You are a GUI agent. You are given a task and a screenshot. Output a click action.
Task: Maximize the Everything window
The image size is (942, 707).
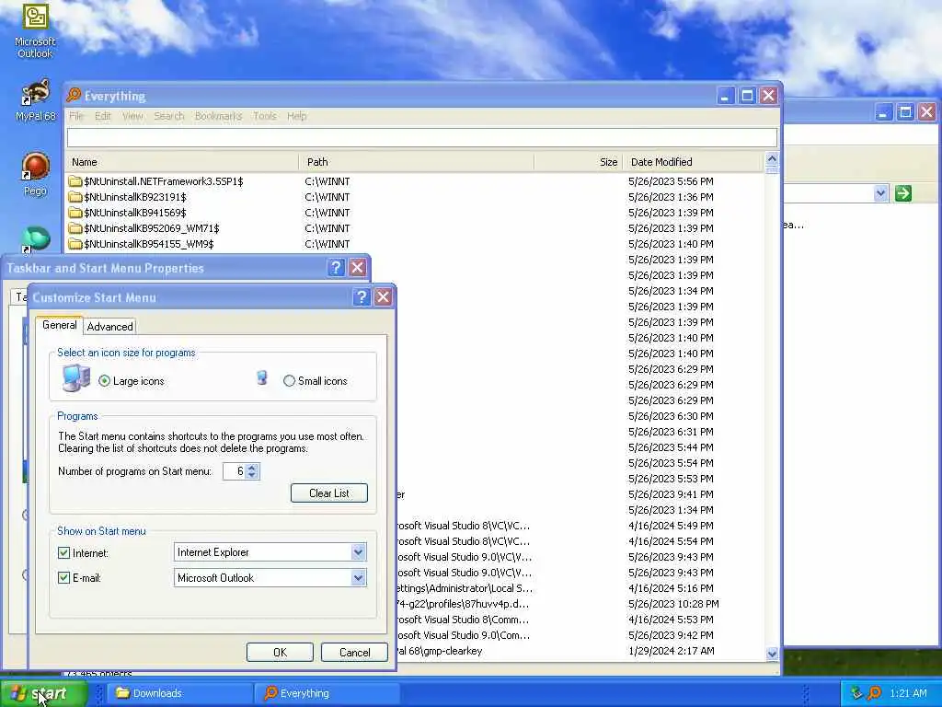(x=747, y=96)
